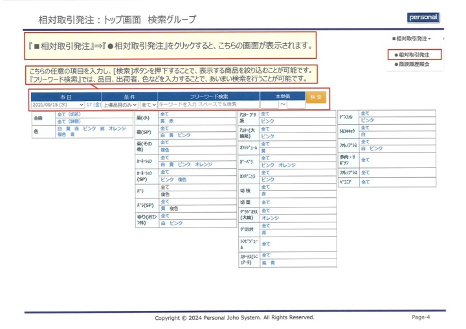Click 白 in ファレノプシス 白 ピンク row

(363, 149)
